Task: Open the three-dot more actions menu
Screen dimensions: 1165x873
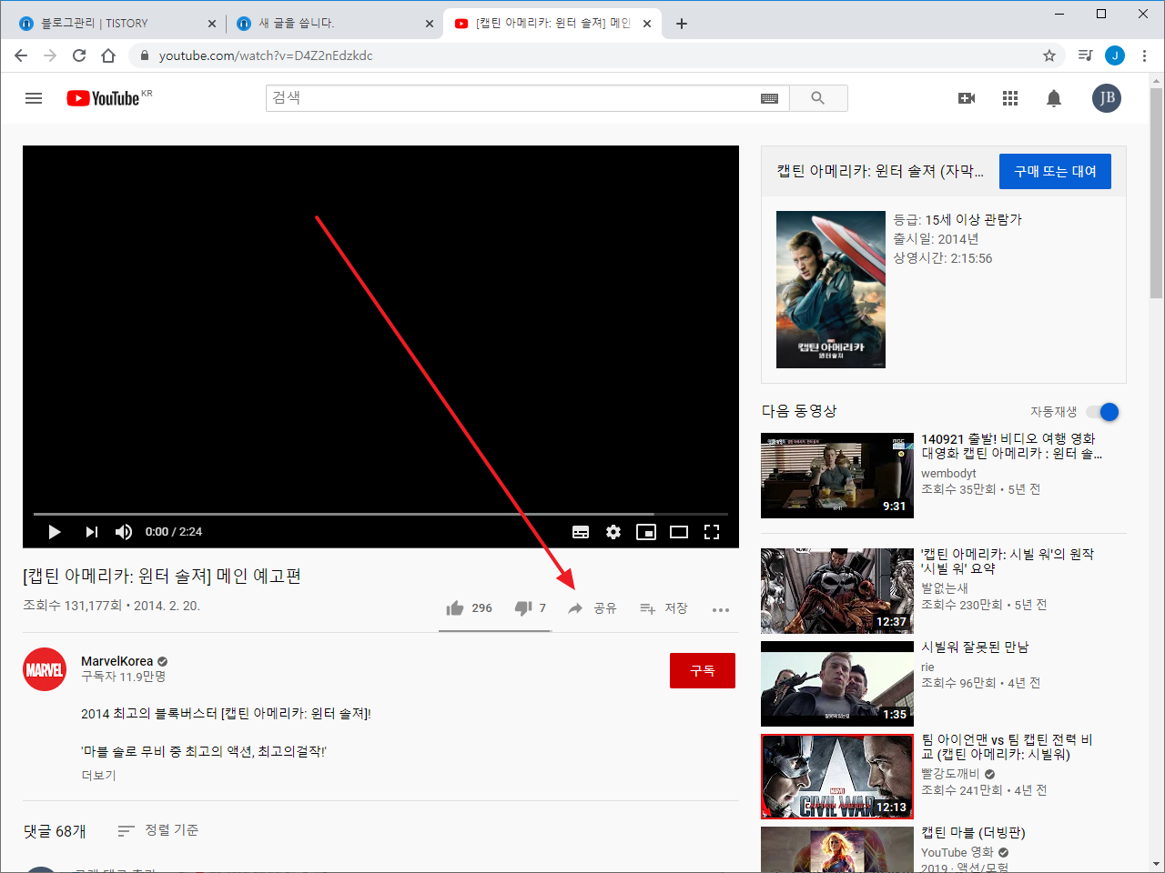Action: pyautogui.click(x=721, y=609)
